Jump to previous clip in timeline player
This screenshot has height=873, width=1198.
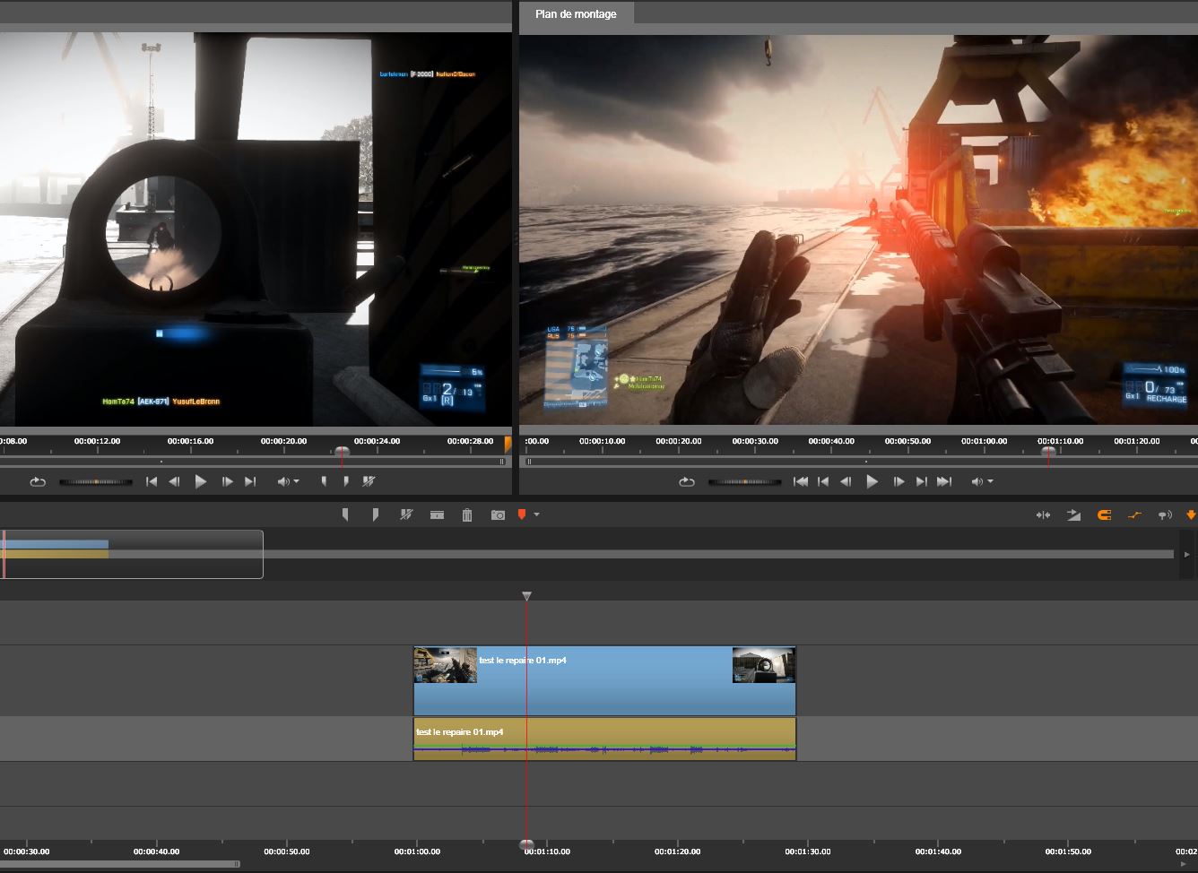[823, 481]
